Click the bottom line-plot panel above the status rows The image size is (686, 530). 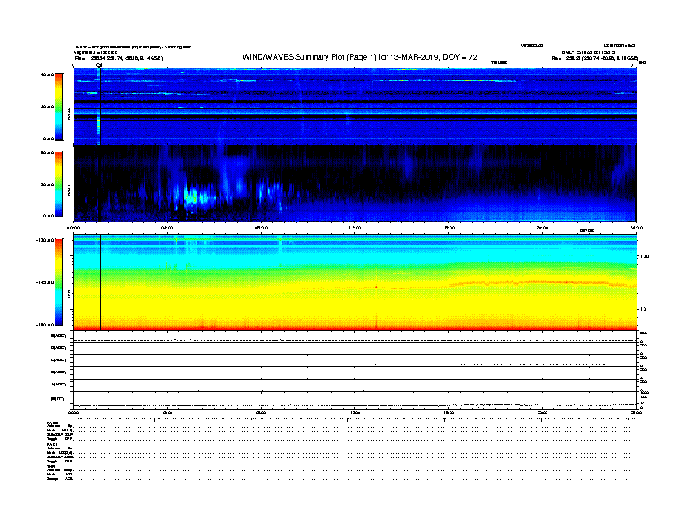pyautogui.click(x=354, y=400)
